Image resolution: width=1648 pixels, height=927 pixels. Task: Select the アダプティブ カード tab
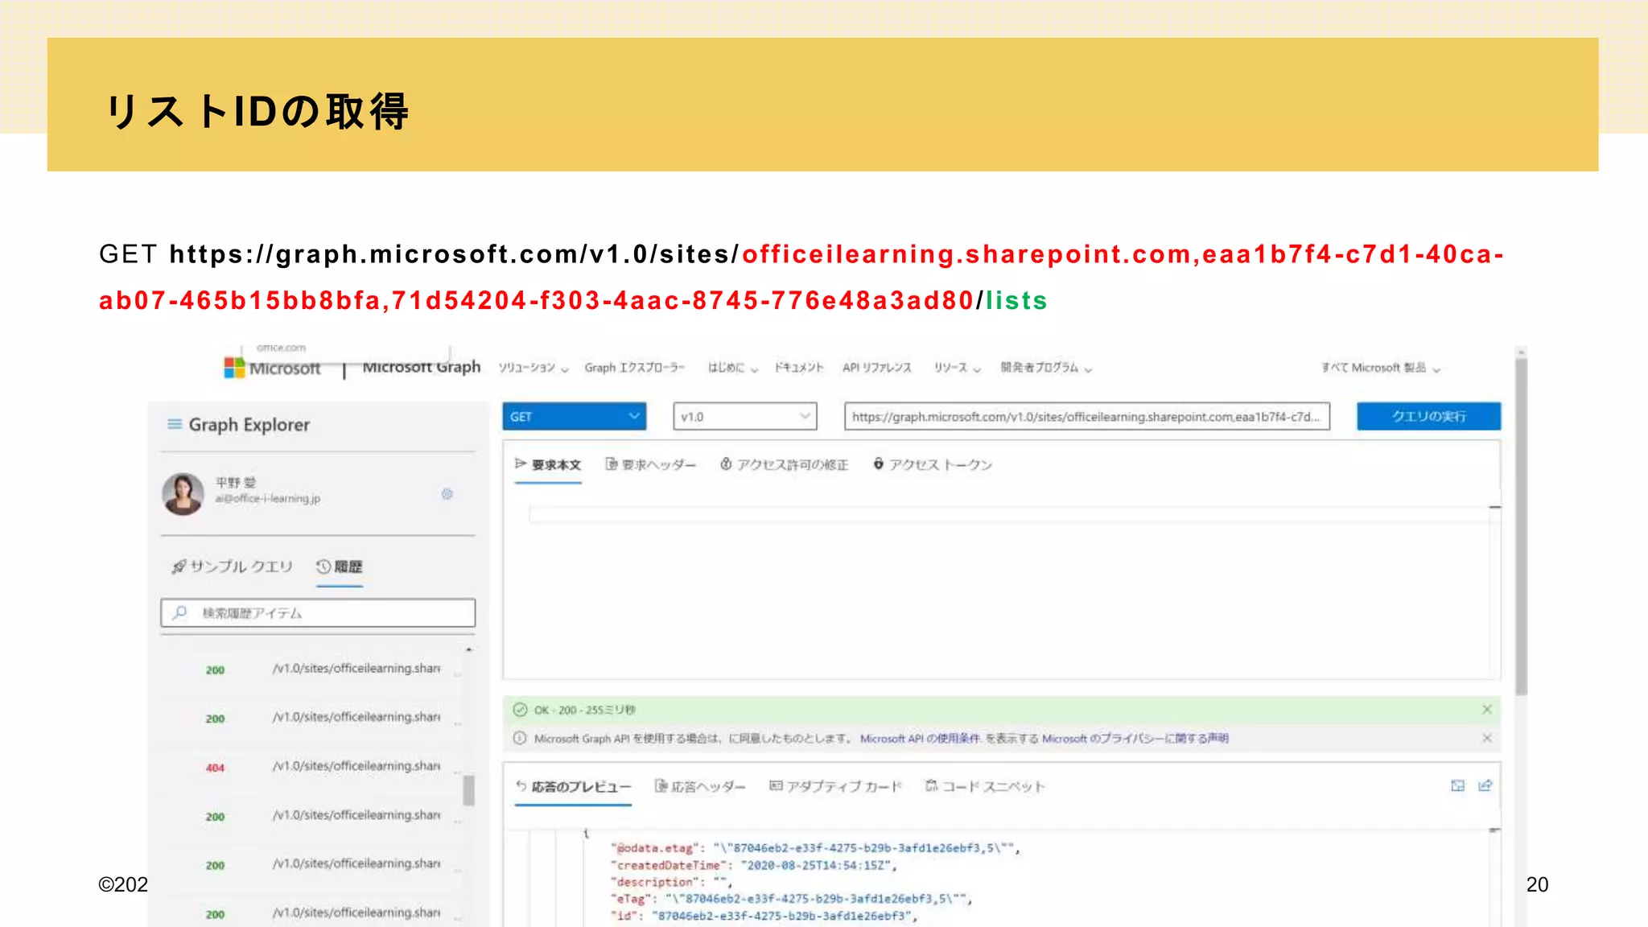click(836, 787)
